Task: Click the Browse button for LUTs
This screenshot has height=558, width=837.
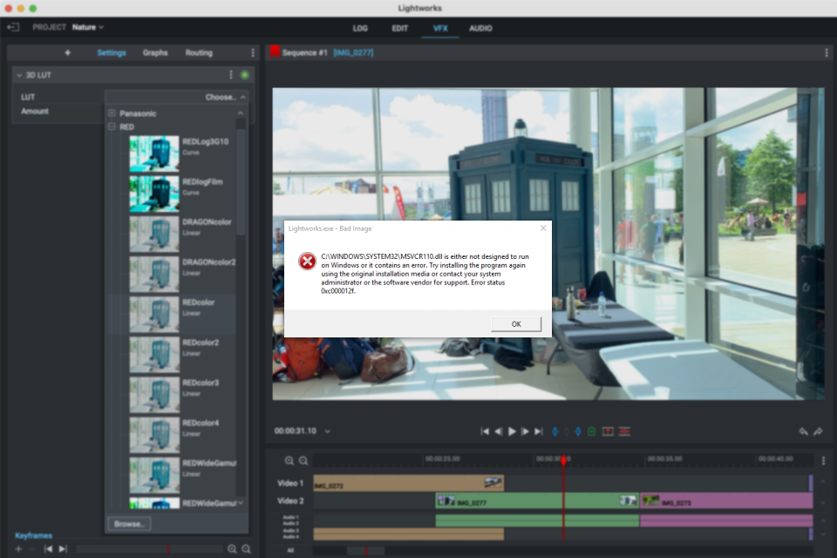Action: 129,524
